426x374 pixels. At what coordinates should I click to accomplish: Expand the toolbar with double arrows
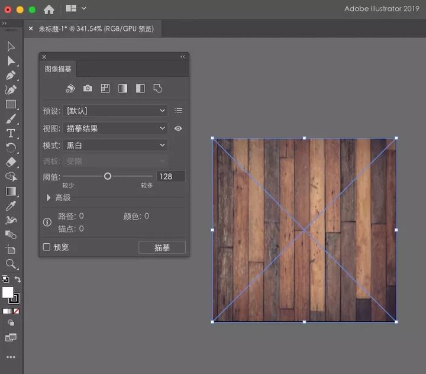(4, 24)
